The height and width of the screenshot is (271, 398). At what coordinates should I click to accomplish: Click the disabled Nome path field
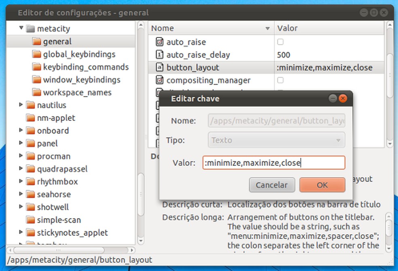(x=276, y=121)
